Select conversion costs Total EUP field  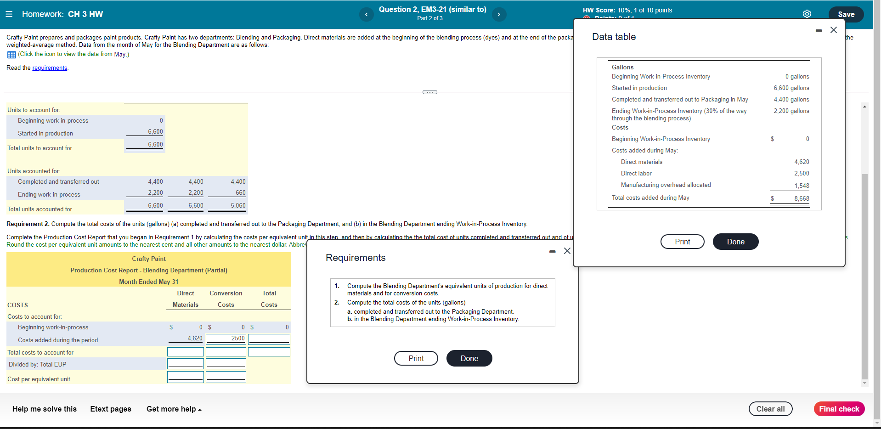[x=226, y=364]
